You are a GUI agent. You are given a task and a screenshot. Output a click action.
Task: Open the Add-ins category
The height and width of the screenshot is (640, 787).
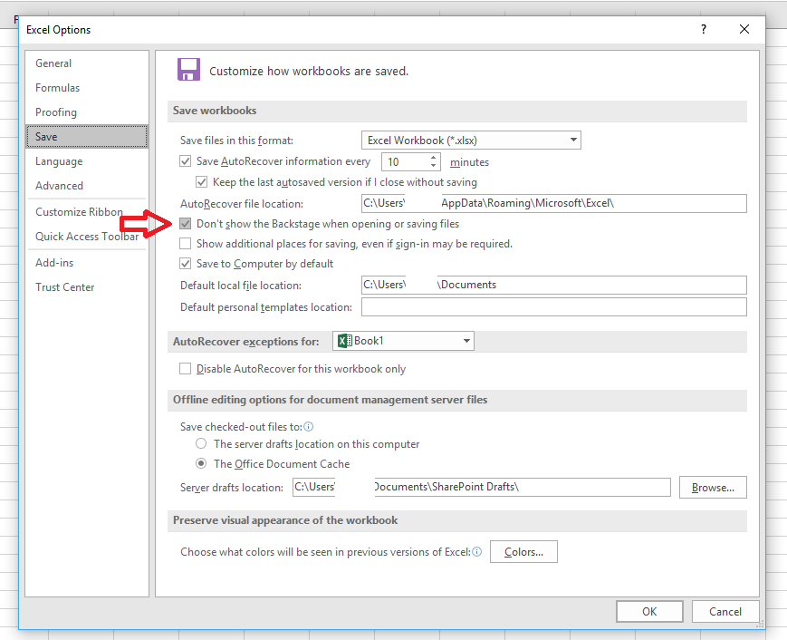click(x=87, y=263)
